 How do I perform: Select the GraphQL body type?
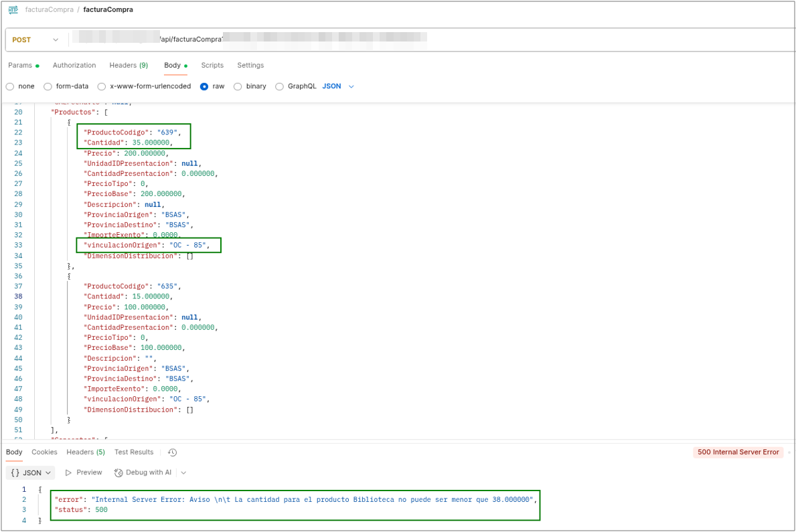[279, 86]
